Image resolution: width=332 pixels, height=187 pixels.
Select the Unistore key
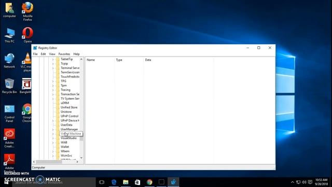(66, 112)
